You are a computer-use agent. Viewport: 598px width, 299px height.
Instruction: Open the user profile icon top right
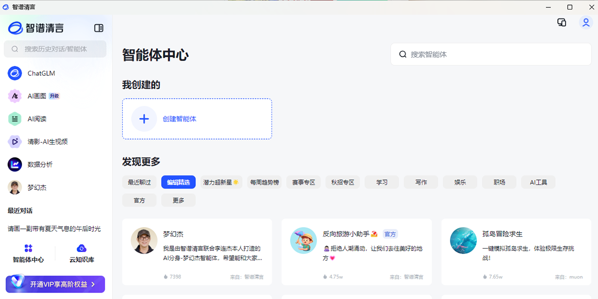[x=586, y=23]
